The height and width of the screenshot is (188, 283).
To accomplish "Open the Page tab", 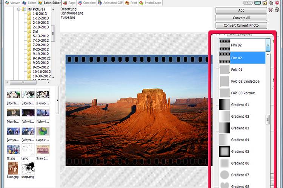I will [69, 3].
